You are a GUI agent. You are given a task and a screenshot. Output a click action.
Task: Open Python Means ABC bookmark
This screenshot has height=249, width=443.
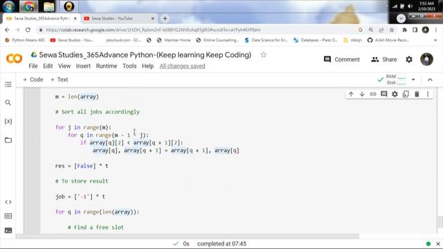(x=25, y=40)
